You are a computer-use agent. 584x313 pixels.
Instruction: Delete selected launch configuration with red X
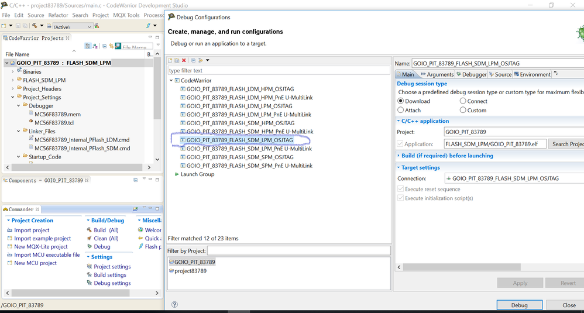click(x=184, y=60)
